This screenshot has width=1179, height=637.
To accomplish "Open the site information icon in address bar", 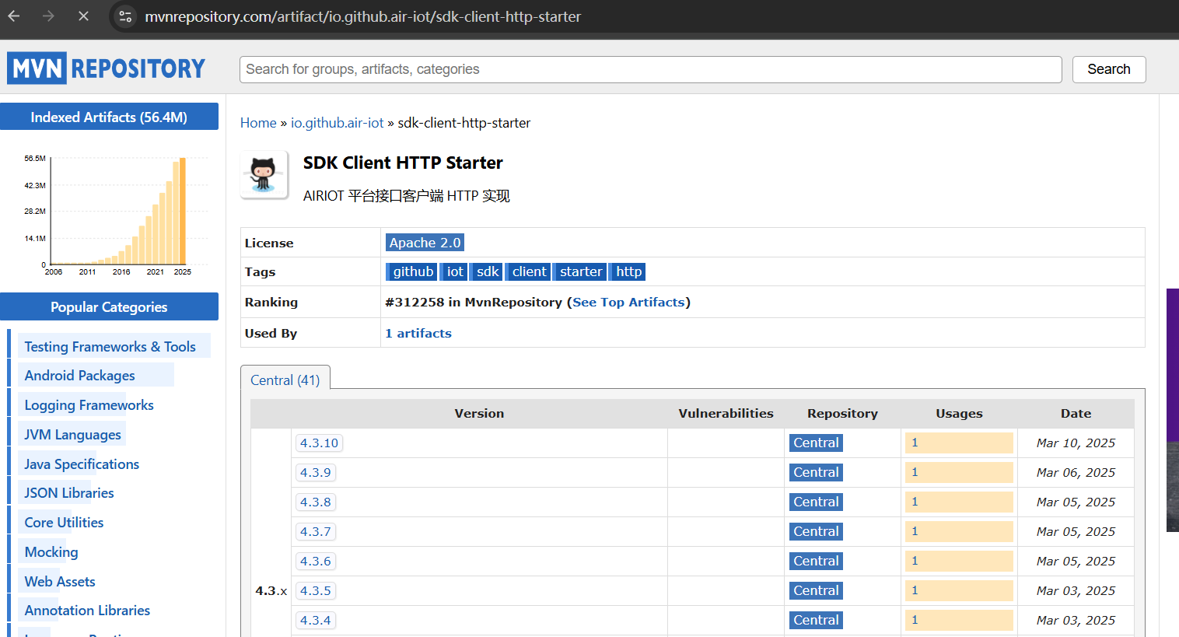I will [124, 16].
